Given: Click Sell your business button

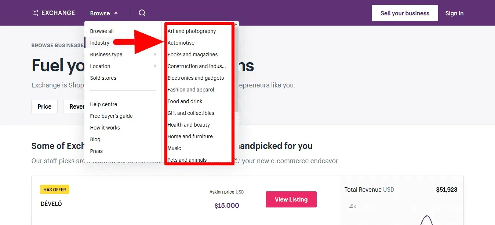Looking at the screenshot, I should [x=405, y=13].
